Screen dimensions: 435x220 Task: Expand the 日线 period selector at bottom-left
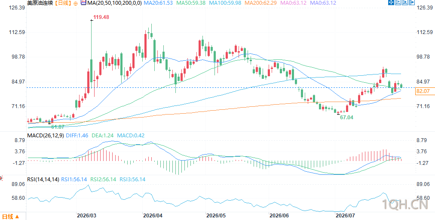pos(11,217)
